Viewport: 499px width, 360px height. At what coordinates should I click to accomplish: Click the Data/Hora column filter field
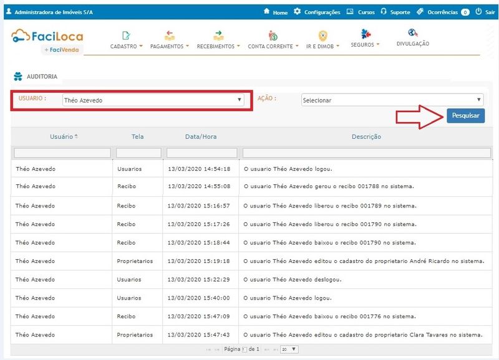201,153
